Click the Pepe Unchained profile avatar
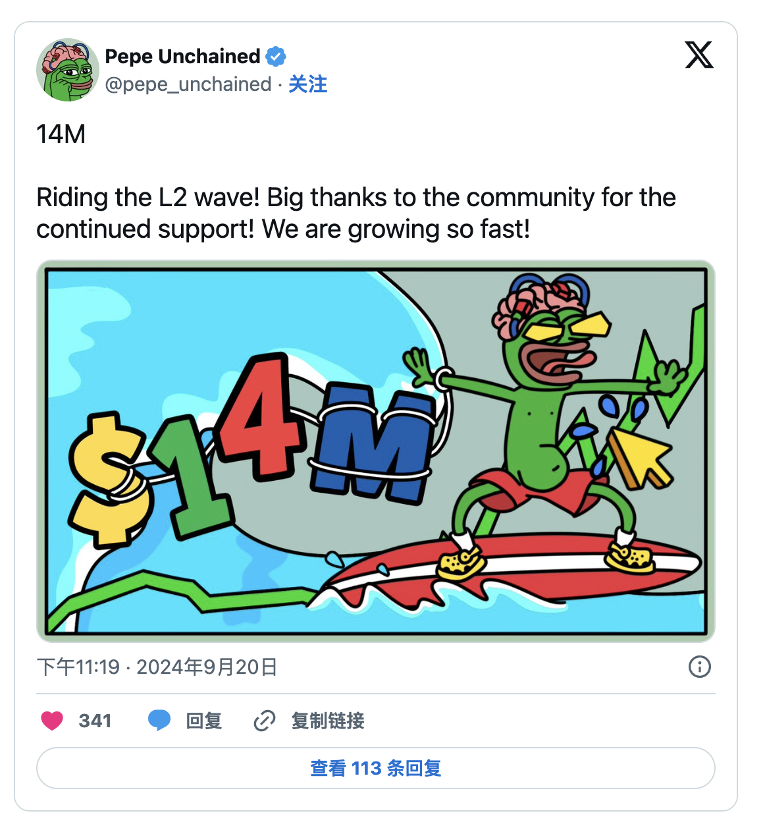765x830 pixels. 68,70
